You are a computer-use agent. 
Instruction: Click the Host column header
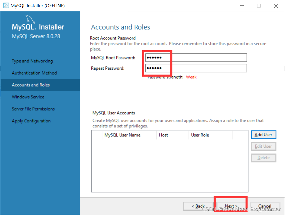(x=163, y=135)
